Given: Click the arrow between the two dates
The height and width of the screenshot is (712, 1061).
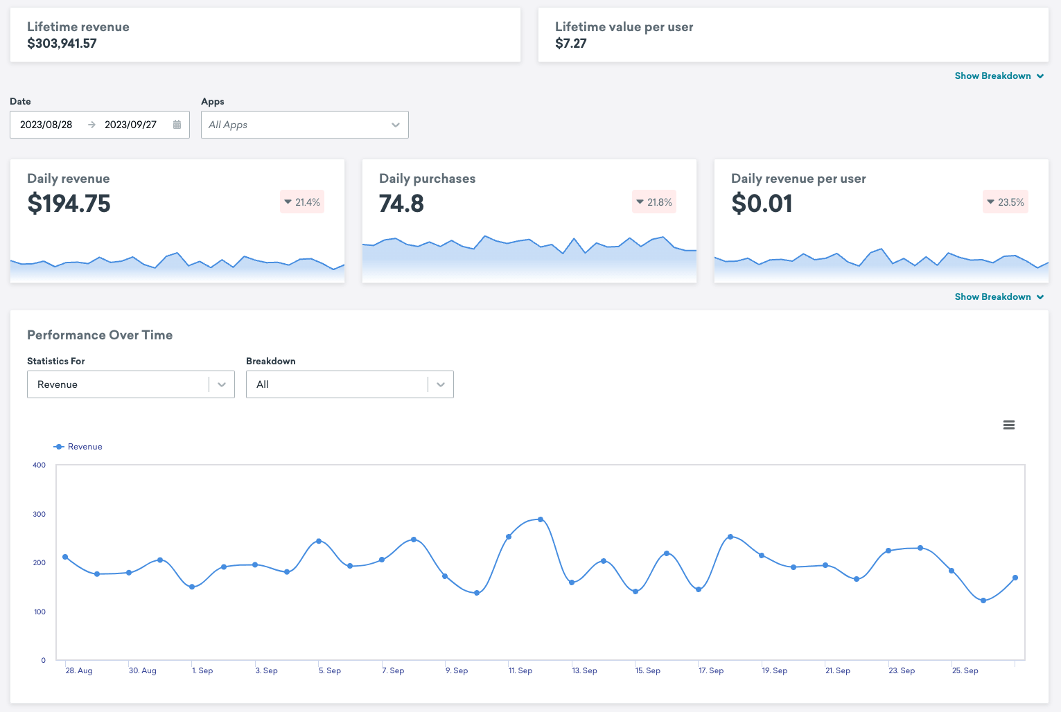Looking at the screenshot, I should tap(91, 125).
